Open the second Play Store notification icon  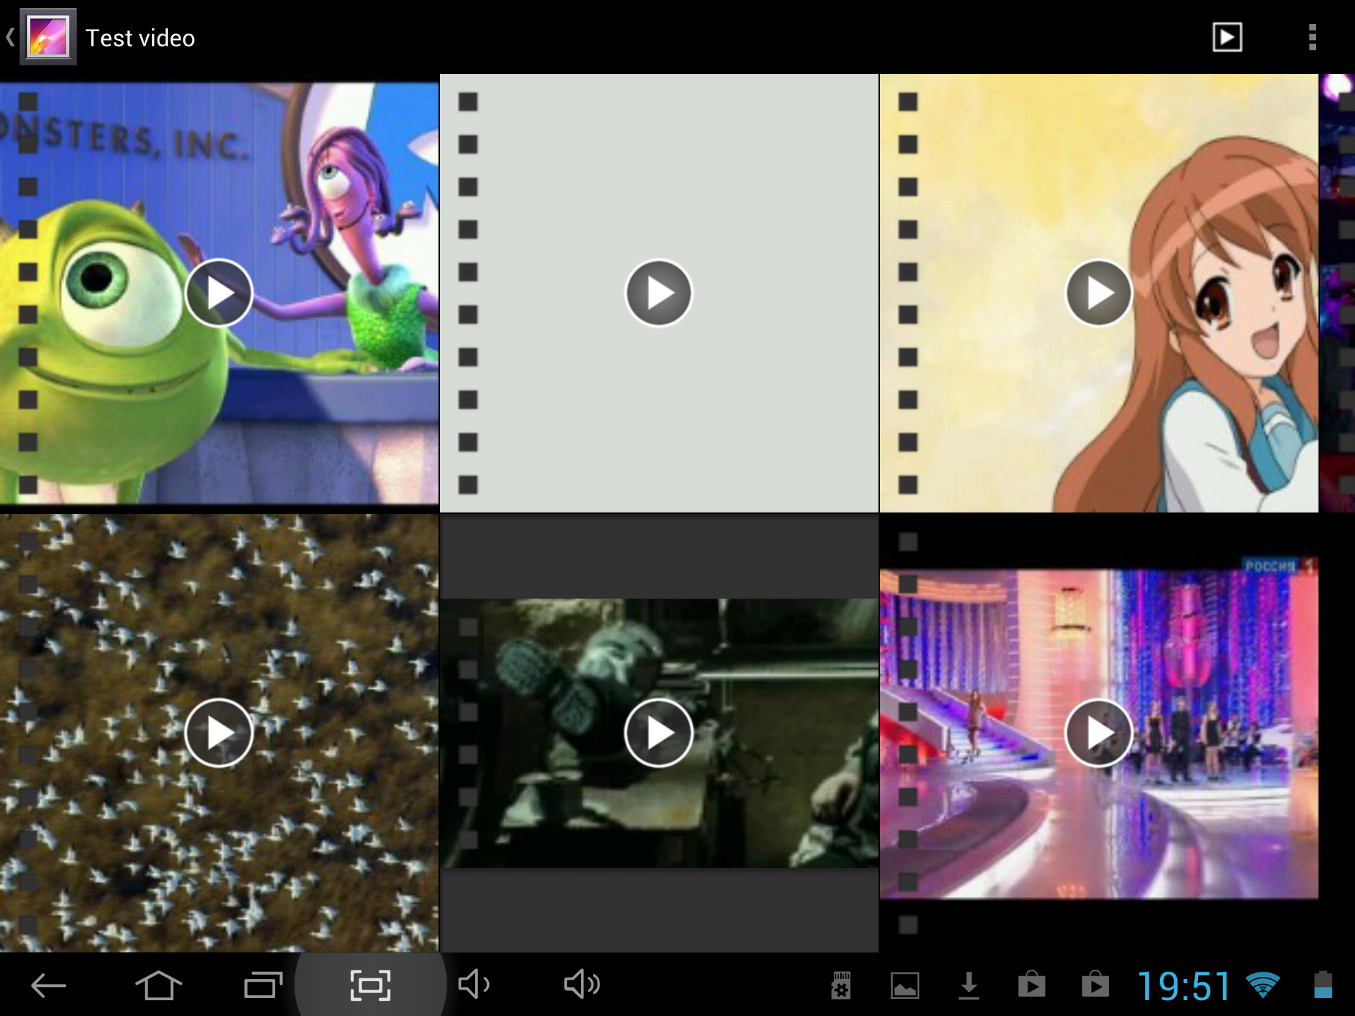click(x=1095, y=984)
